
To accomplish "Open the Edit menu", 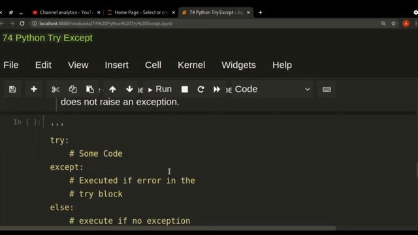I will coord(43,65).
